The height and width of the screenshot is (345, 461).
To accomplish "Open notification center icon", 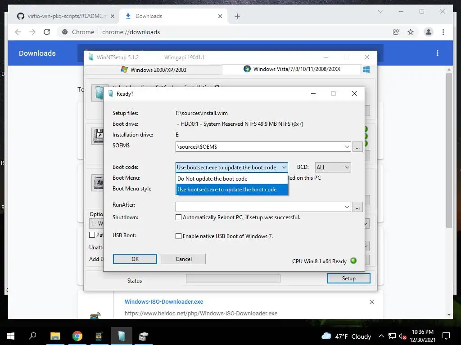I will [x=446, y=336].
